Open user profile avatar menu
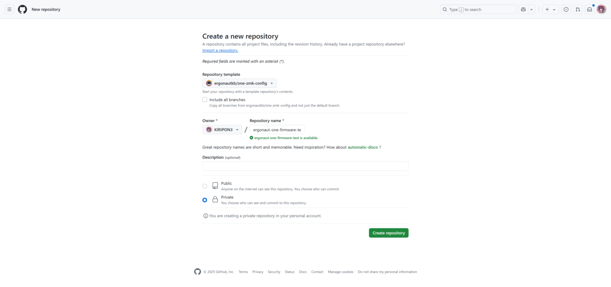This screenshot has height=287, width=611. tap(601, 9)
